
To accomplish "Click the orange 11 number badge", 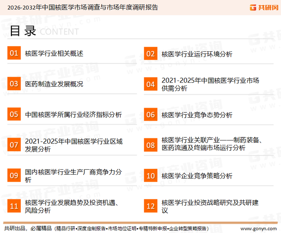I will coord(14,206).
